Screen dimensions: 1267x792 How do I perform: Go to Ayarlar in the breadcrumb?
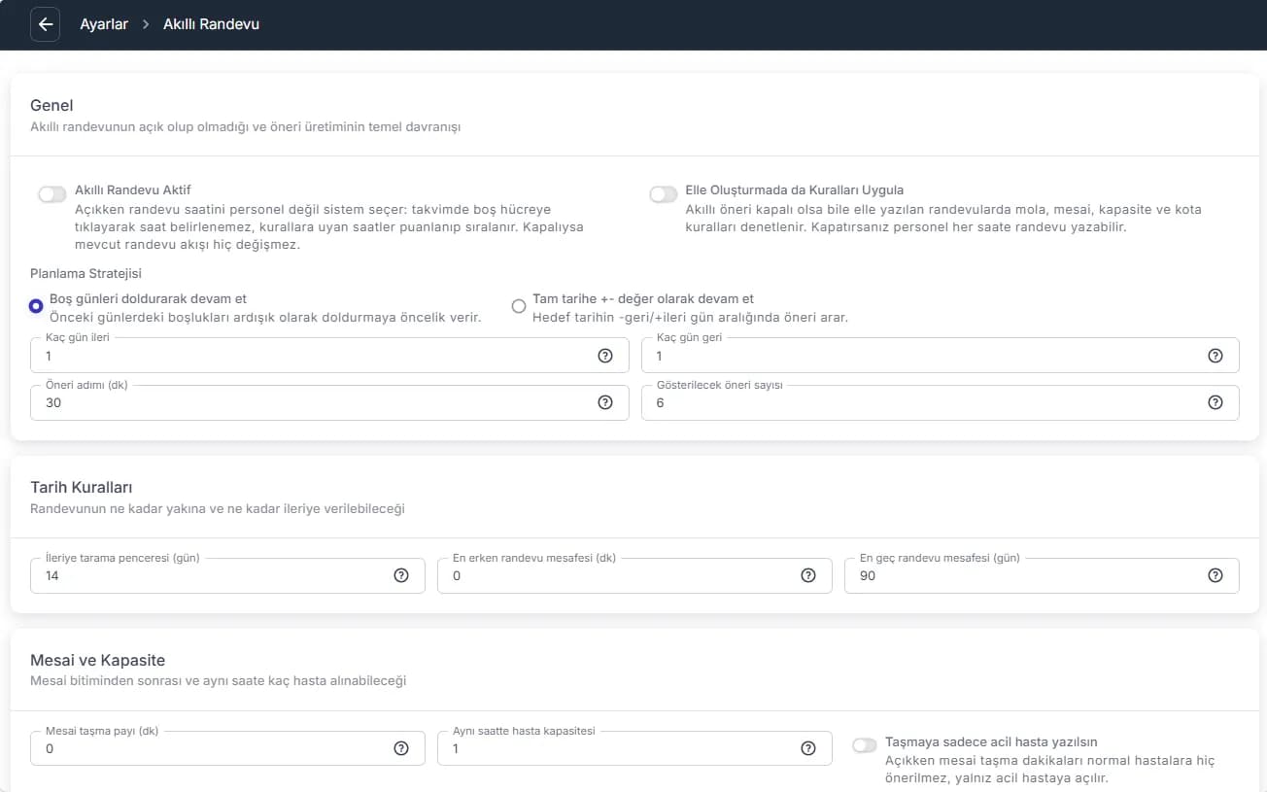(104, 24)
